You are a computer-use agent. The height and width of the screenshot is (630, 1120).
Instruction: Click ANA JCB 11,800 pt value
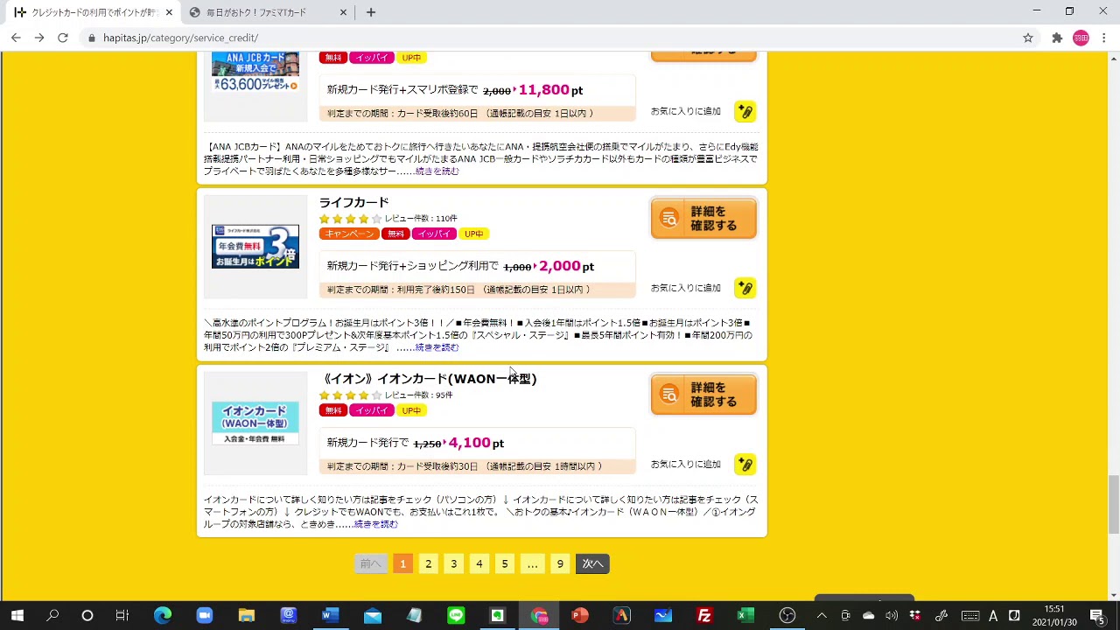(x=550, y=90)
